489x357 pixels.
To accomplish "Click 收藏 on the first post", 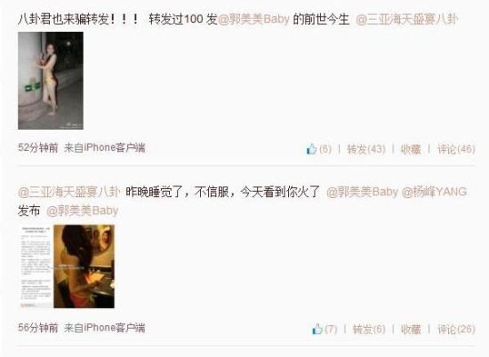I will pyautogui.click(x=411, y=149).
